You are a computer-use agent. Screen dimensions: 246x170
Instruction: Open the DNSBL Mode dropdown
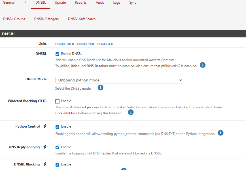click(119, 80)
